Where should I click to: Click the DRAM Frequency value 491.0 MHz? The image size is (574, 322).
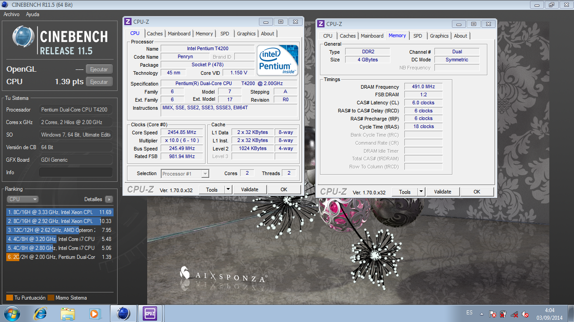(x=423, y=87)
